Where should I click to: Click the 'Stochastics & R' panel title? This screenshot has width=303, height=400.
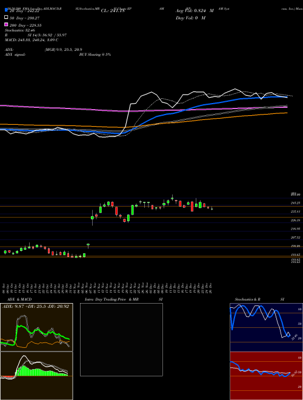(x=247, y=299)
